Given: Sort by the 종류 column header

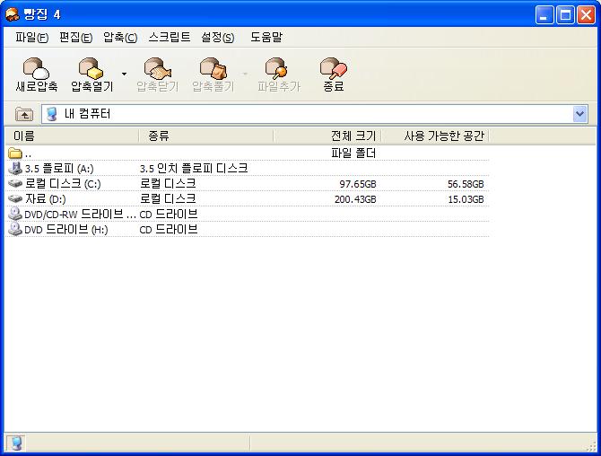Looking at the screenshot, I should (205, 136).
